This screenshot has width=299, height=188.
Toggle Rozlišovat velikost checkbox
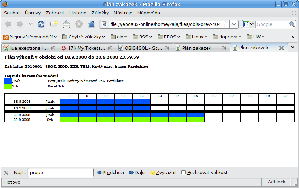184,172
